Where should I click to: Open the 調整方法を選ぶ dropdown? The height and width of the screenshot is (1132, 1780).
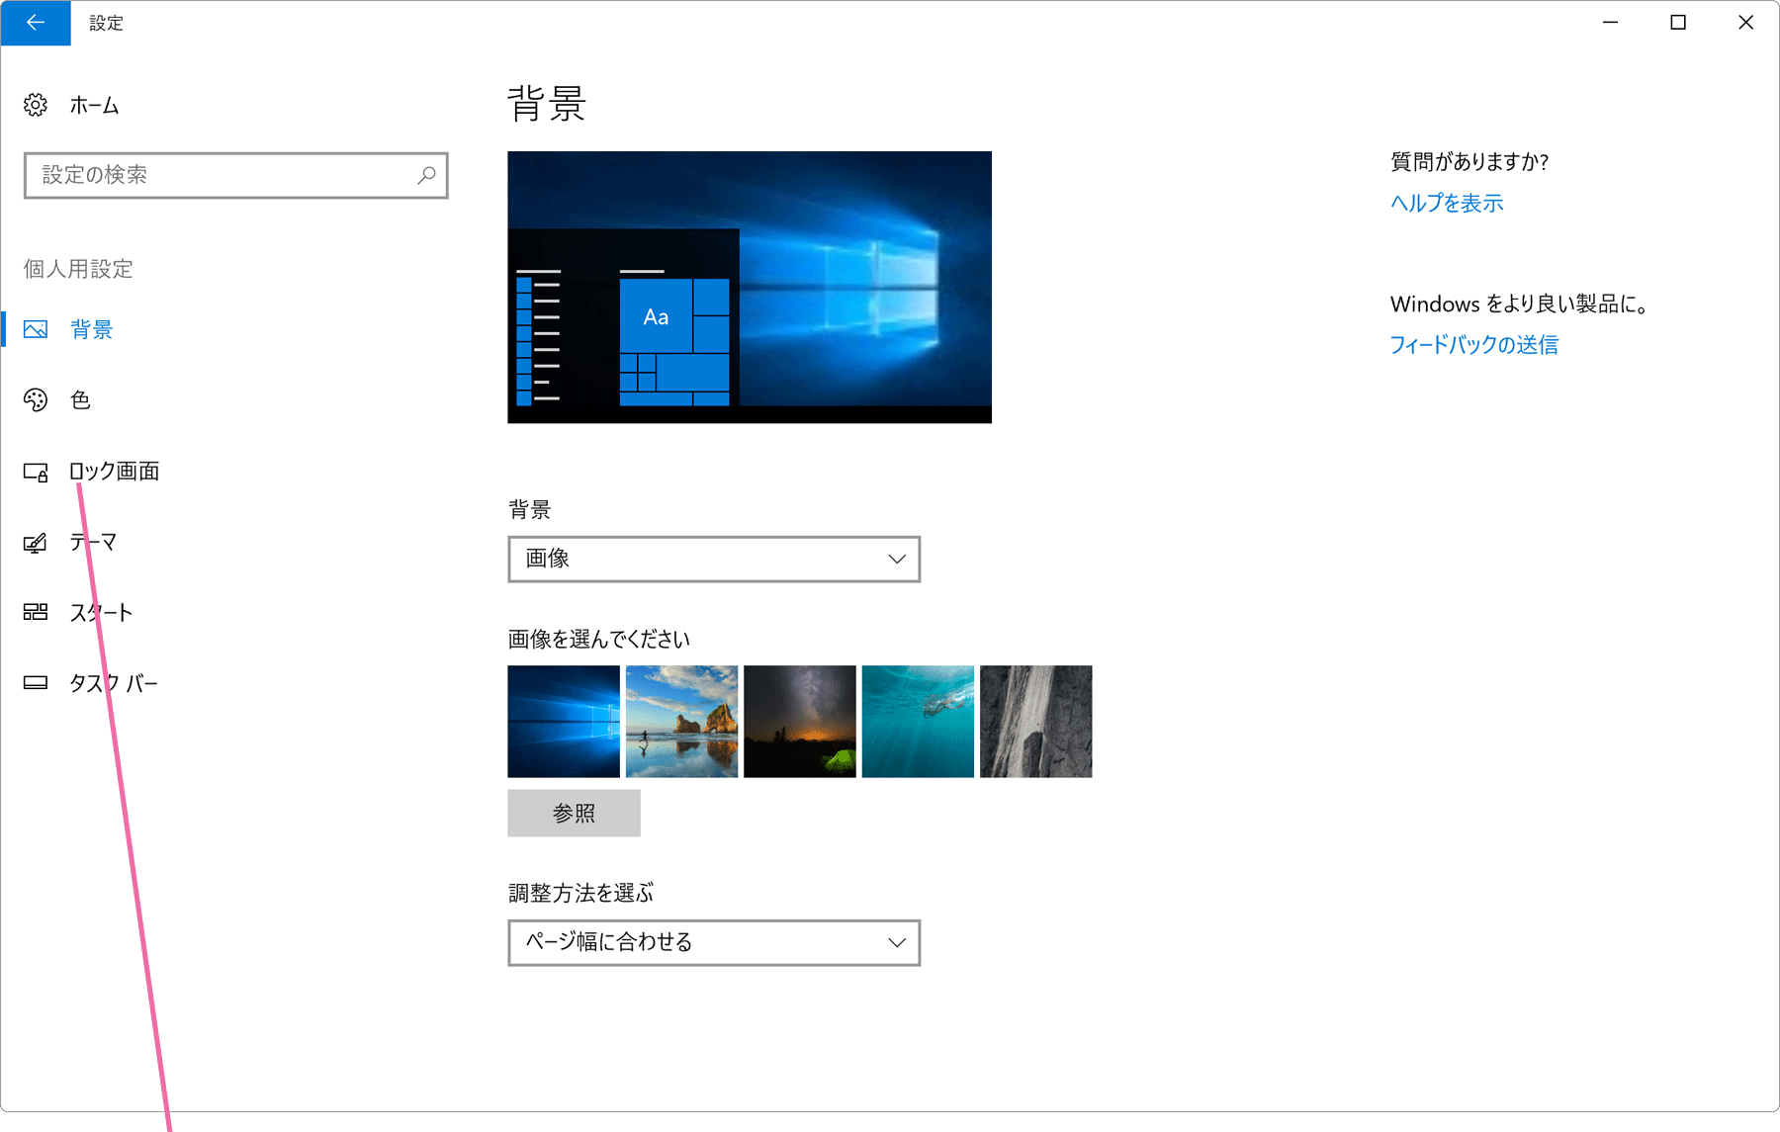[x=714, y=942]
